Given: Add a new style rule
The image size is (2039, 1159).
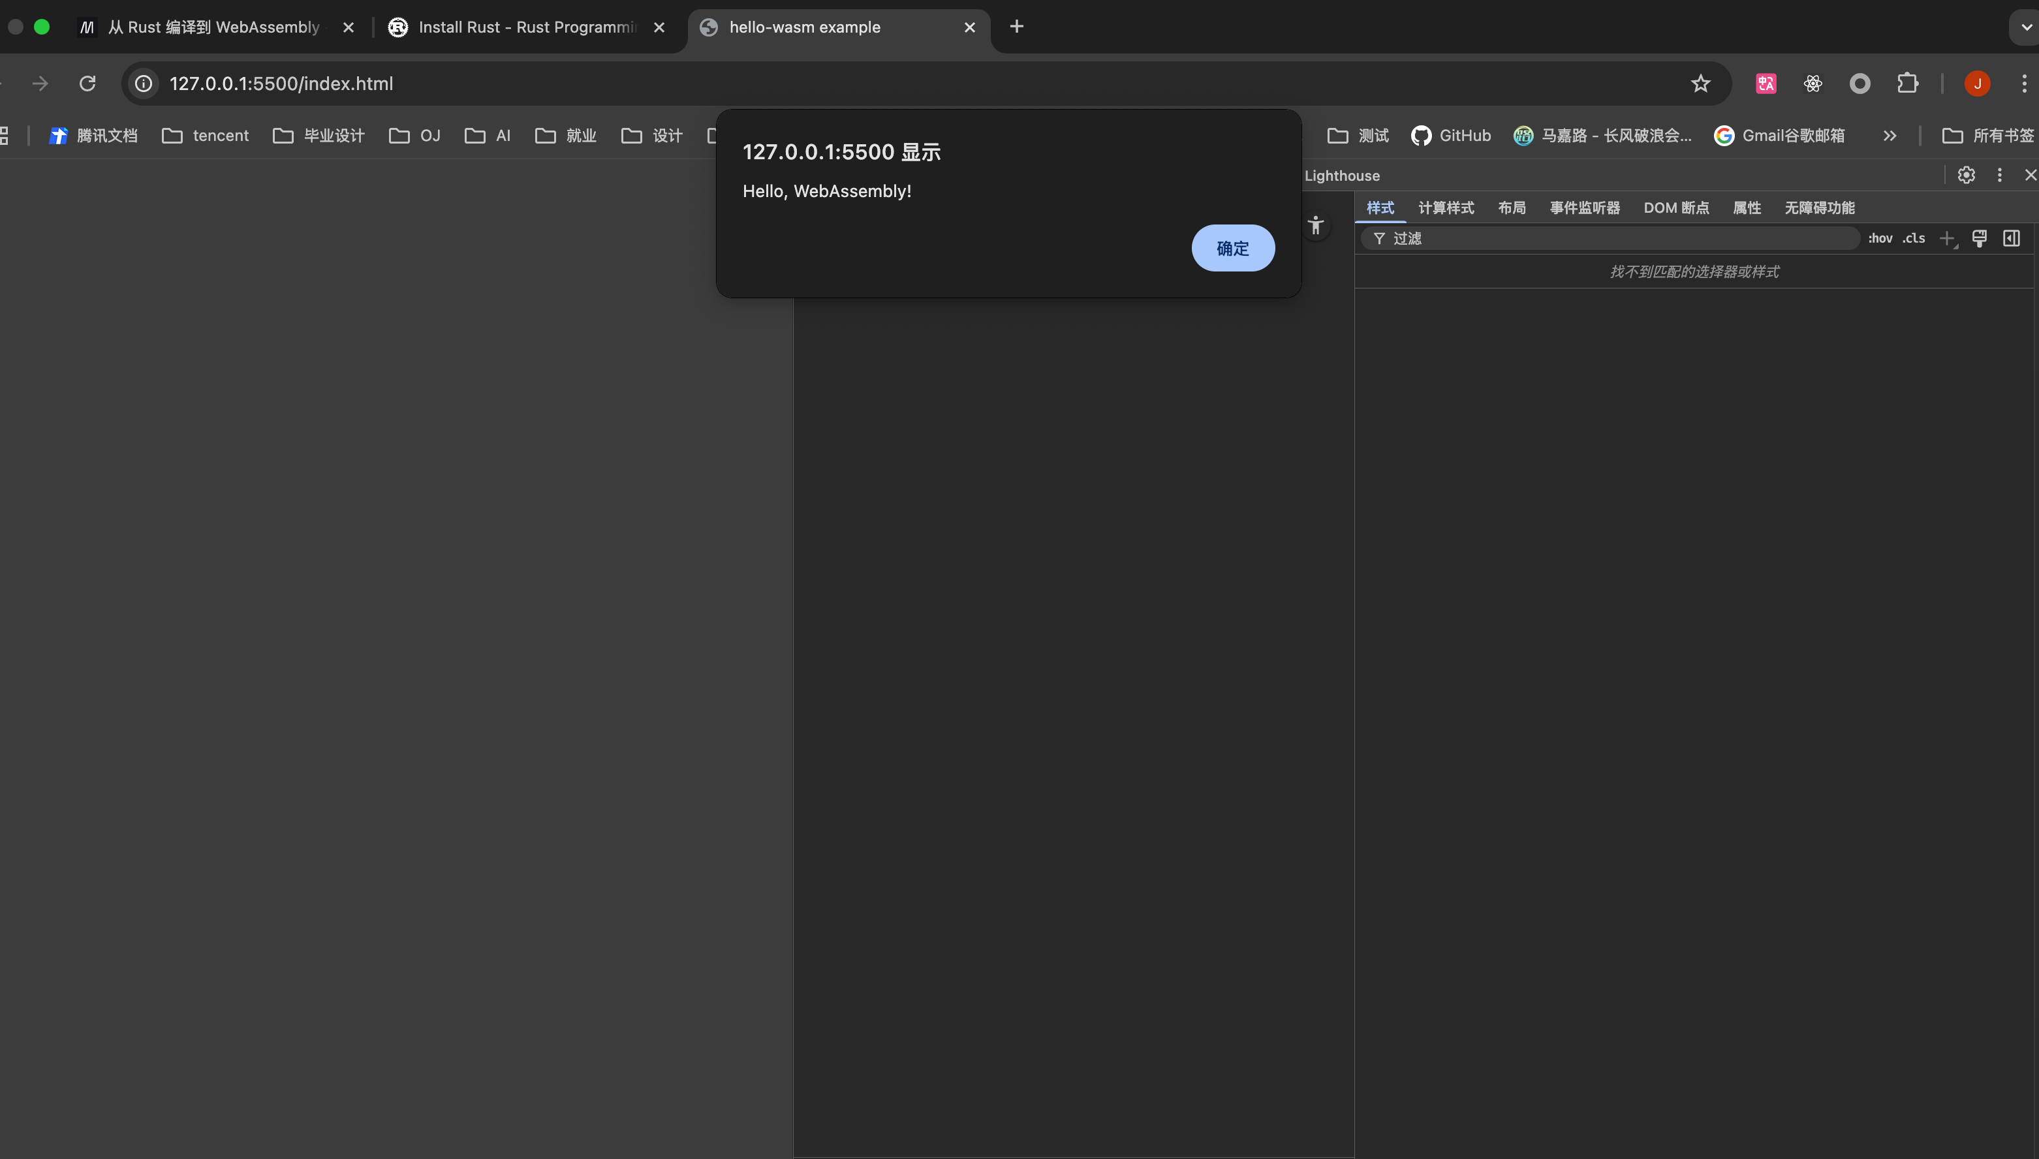Looking at the screenshot, I should point(1946,238).
